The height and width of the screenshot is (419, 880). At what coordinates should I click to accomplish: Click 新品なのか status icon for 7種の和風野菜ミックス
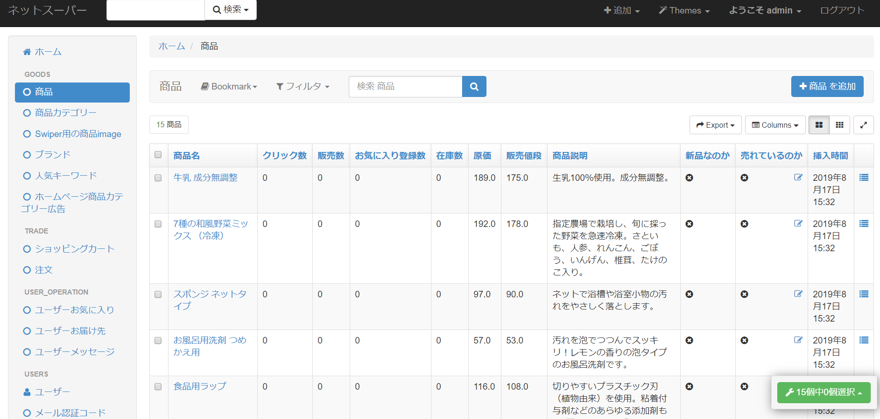pos(689,224)
